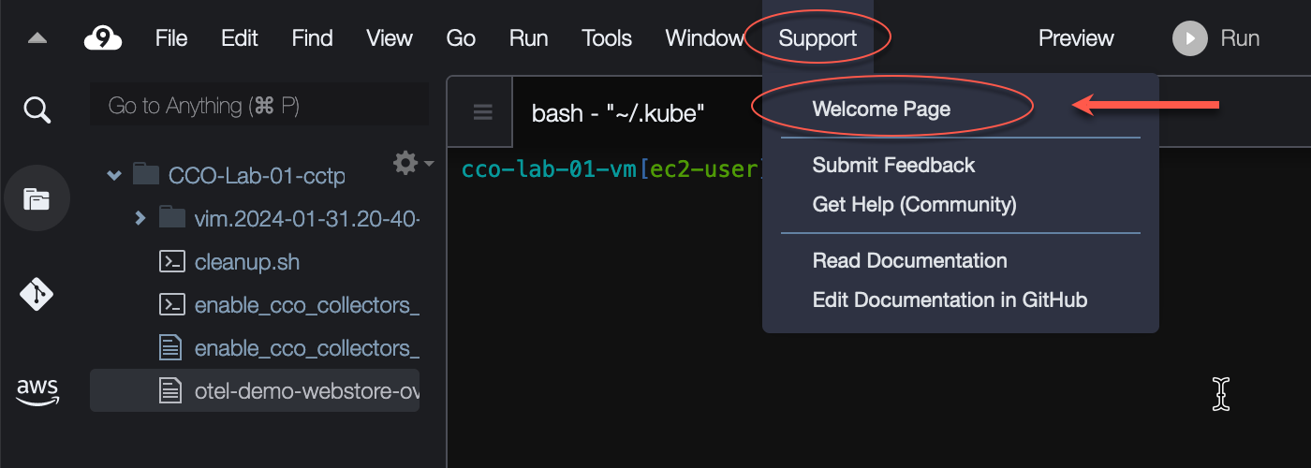
Task: Click Submit Feedback menu entry
Action: point(893,165)
